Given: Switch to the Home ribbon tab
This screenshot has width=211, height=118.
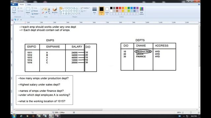Looking at the screenshot, I should [x=22, y=5].
